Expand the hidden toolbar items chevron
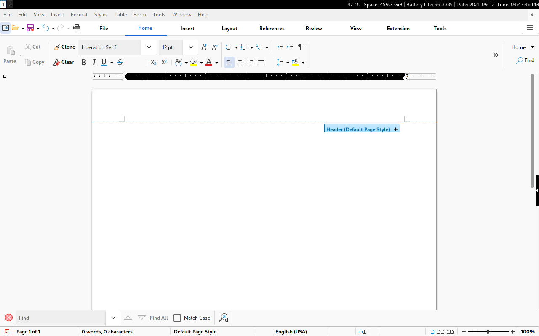The image size is (539, 336). (496, 55)
